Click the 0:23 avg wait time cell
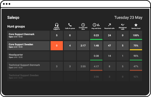 pyautogui.click(x=96, y=35)
